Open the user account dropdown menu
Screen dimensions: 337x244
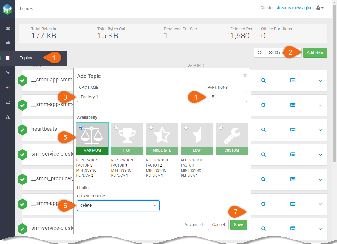(320, 8)
